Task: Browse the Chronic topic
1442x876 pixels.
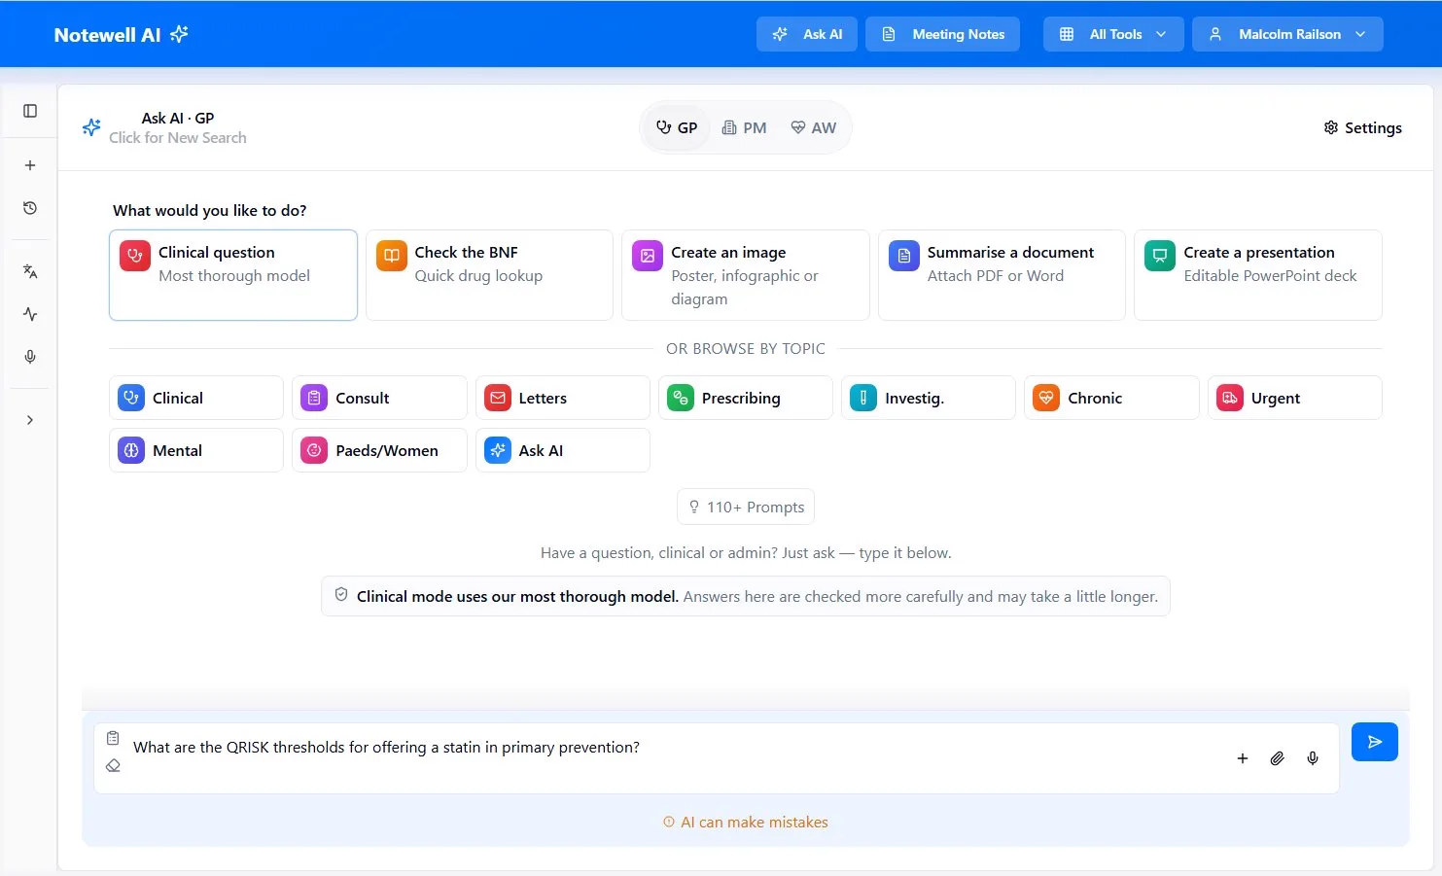Action: click(x=1111, y=398)
